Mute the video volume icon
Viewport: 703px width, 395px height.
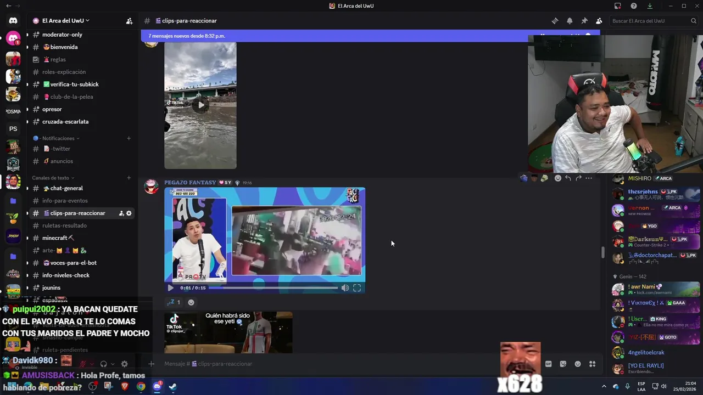coord(345,287)
